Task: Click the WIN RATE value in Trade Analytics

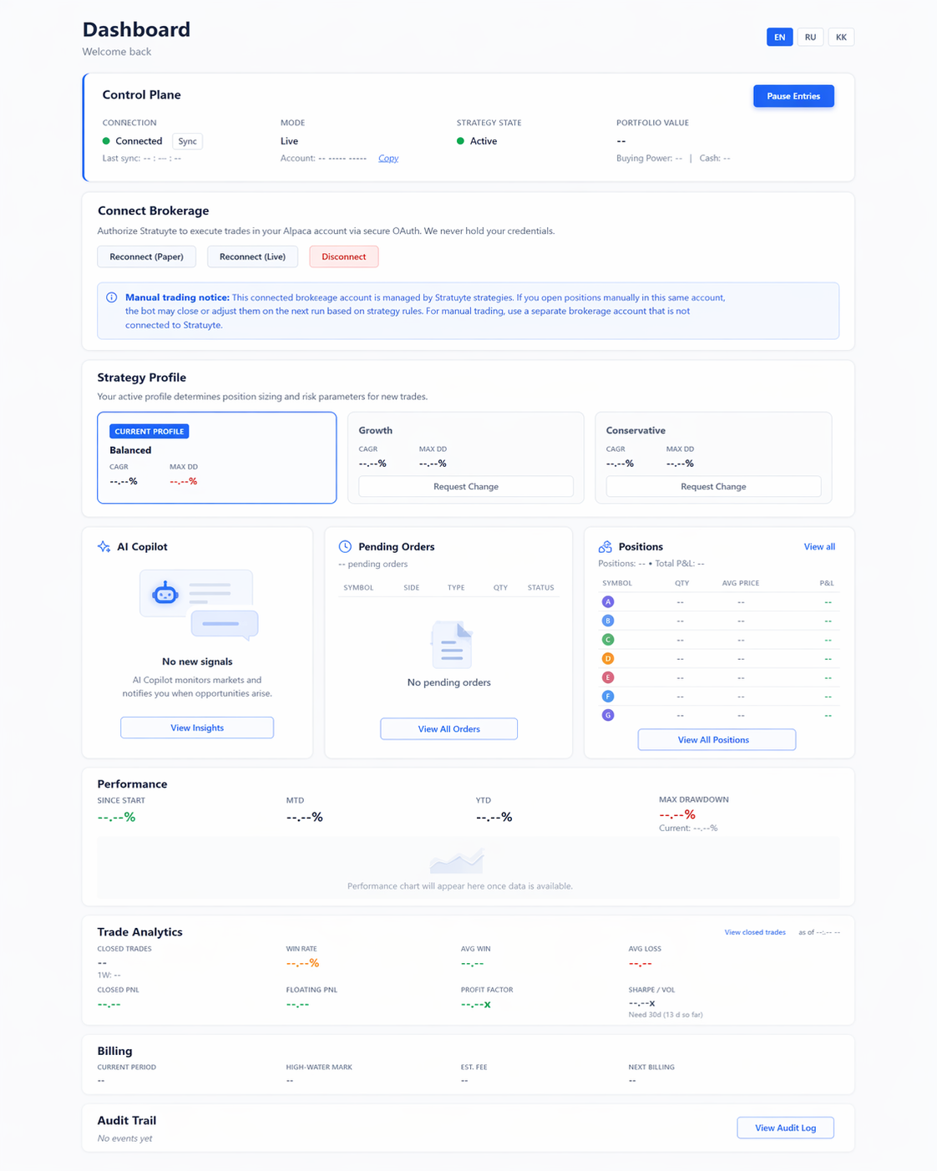Action: (x=302, y=964)
